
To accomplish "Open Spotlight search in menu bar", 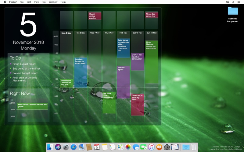I will point(233,2).
